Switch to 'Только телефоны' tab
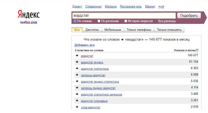This screenshot has height=113, width=208. 139,30
